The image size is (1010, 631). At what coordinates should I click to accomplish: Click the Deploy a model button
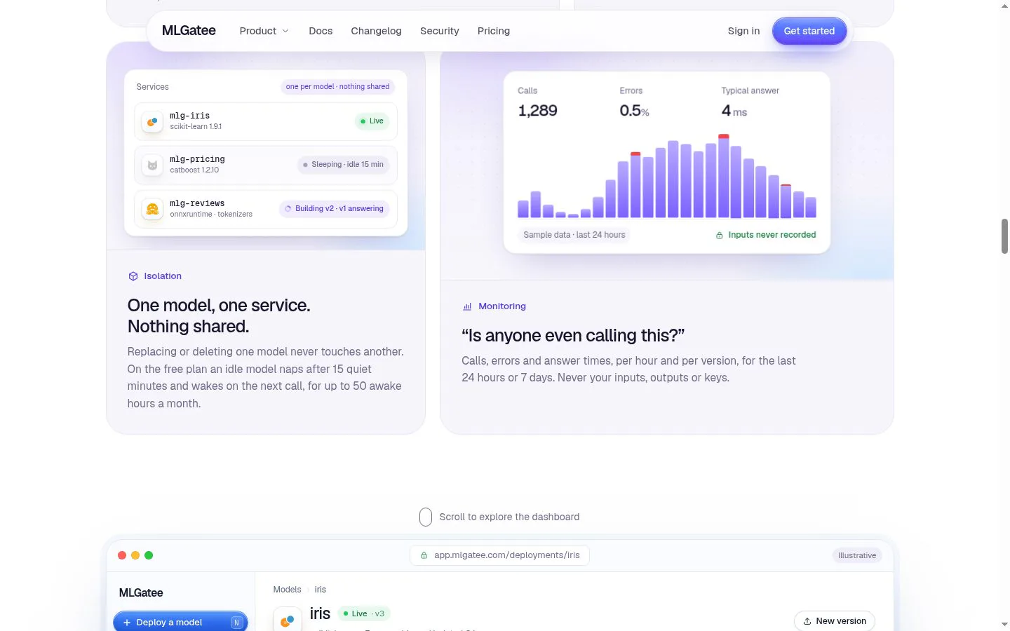coord(180,622)
